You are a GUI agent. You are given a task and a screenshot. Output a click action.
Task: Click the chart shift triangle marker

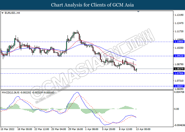coord(138,12)
